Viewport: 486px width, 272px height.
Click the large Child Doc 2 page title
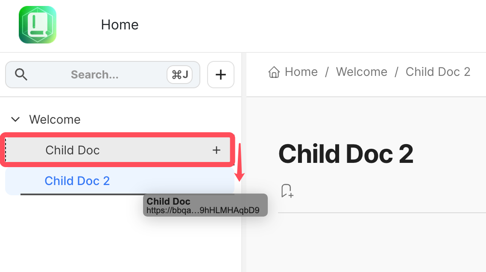pos(345,154)
